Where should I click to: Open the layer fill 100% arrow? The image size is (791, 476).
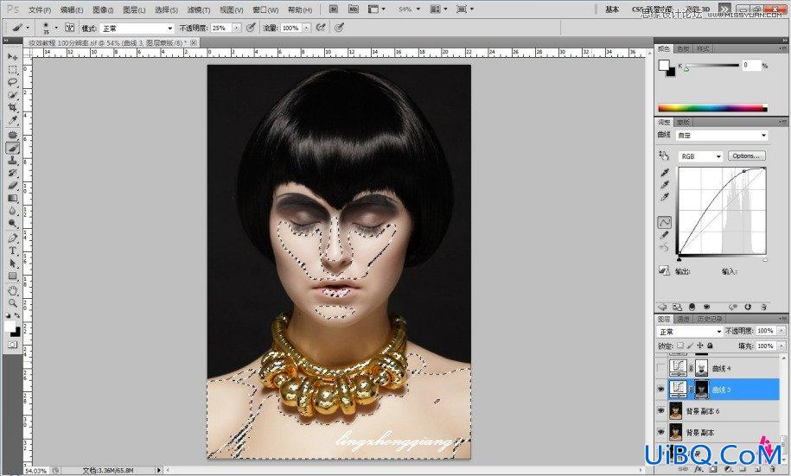coord(781,346)
